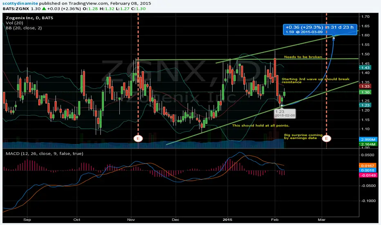Click the H:1.32 high value
Screen dimensions: 381x225
point(107,9)
